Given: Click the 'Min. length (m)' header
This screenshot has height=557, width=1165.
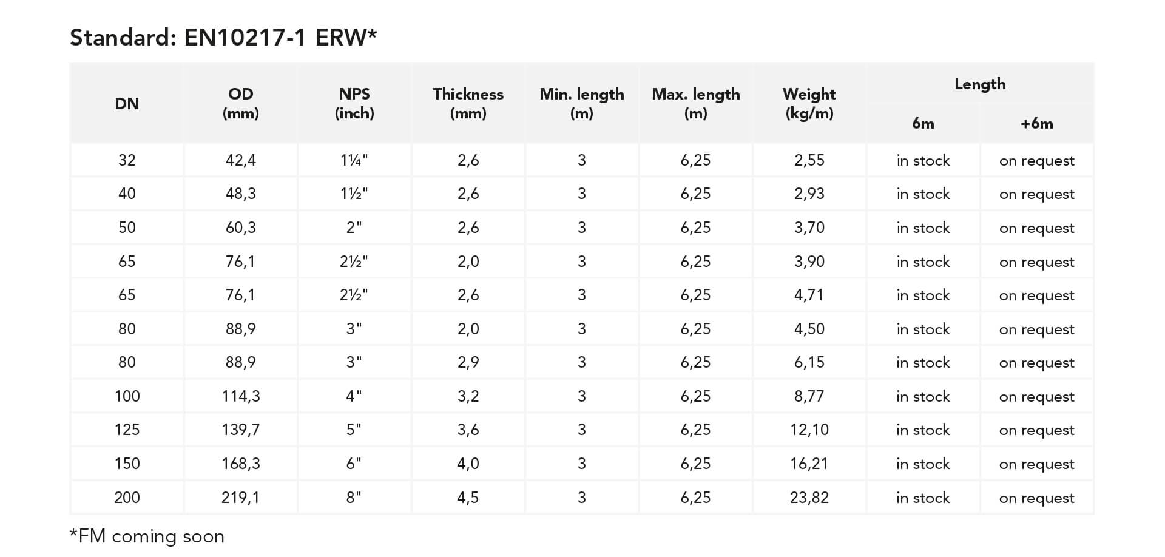Looking at the screenshot, I should 581,104.
